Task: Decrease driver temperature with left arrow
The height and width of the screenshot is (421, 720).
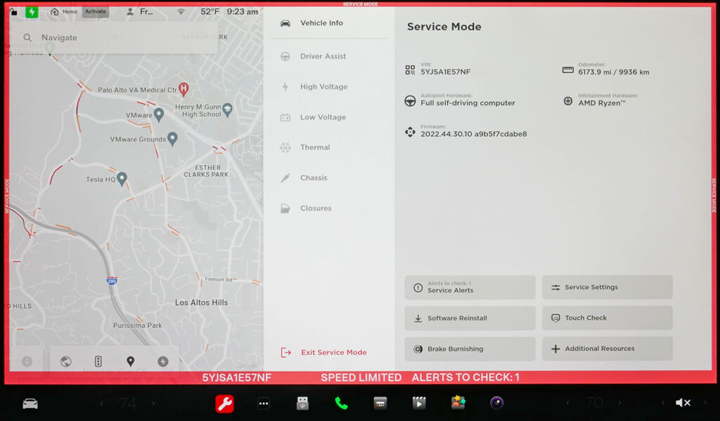Action: [x=102, y=403]
